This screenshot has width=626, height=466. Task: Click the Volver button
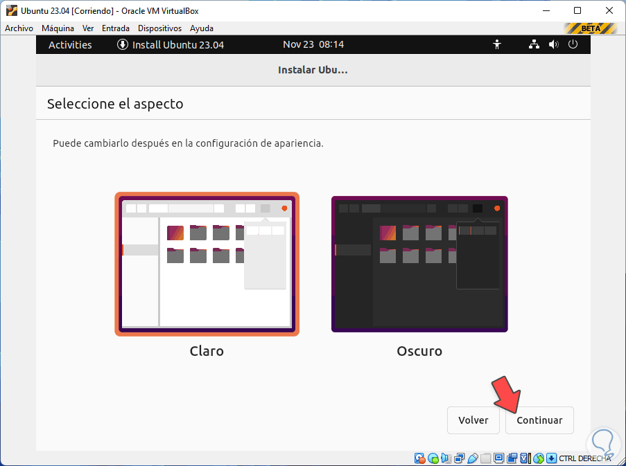(473, 420)
